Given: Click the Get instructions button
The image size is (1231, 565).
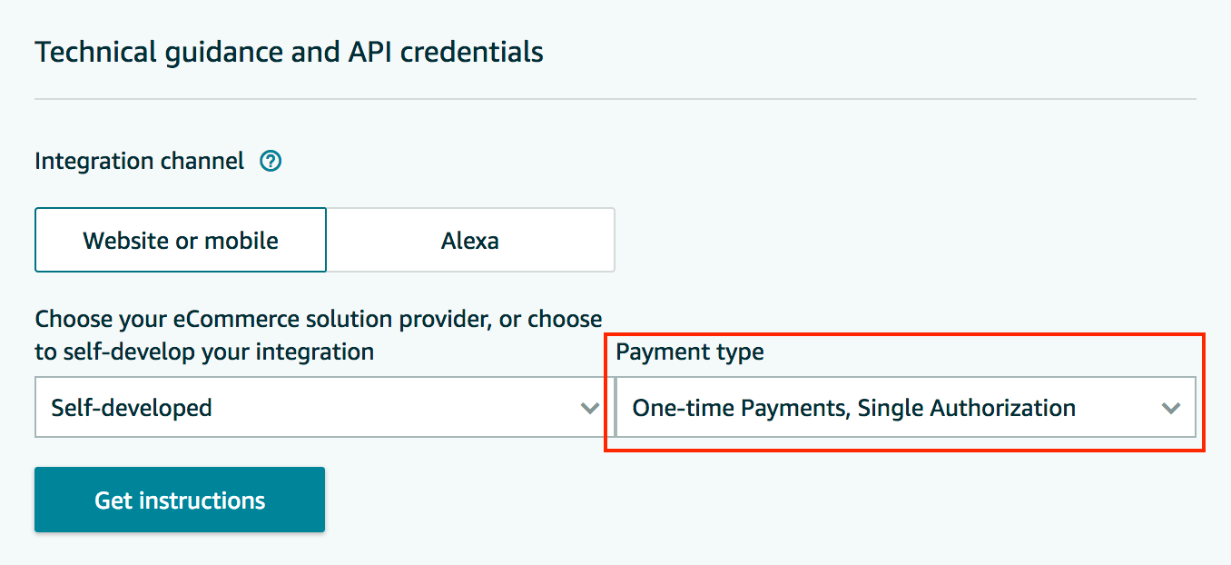Looking at the screenshot, I should pyautogui.click(x=180, y=500).
